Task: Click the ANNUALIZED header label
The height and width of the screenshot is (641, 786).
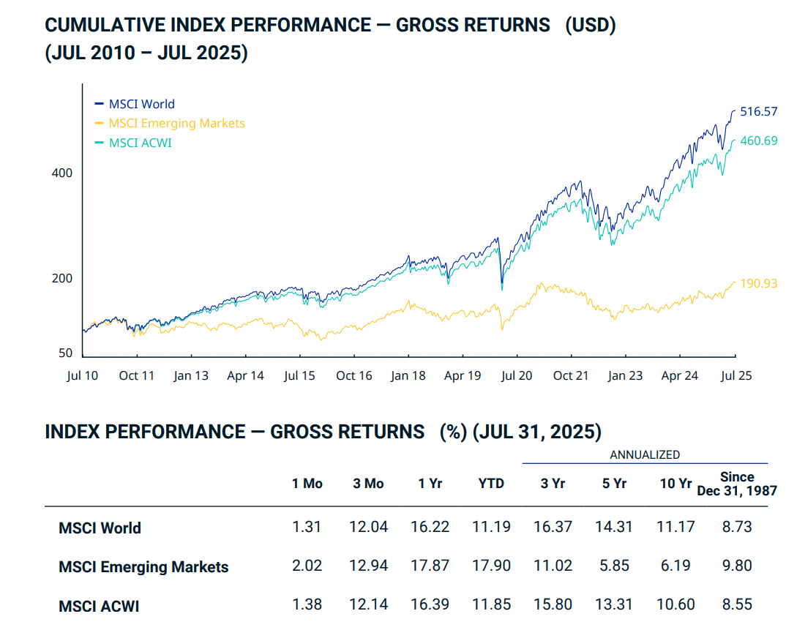Action: [645, 455]
